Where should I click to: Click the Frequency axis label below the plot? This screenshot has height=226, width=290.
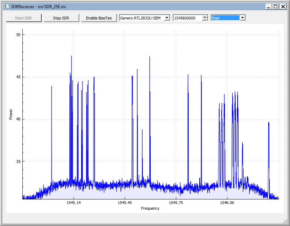pos(150,208)
